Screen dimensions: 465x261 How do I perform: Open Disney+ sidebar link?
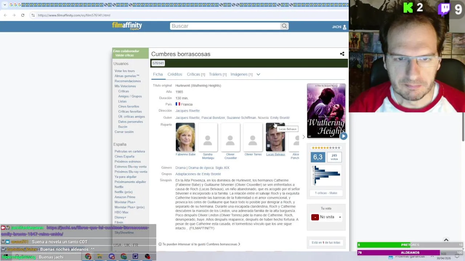click(120, 217)
